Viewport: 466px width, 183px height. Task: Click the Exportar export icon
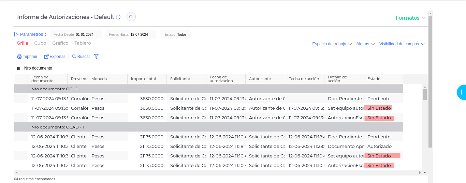pyautogui.click(x=47, y=57)
